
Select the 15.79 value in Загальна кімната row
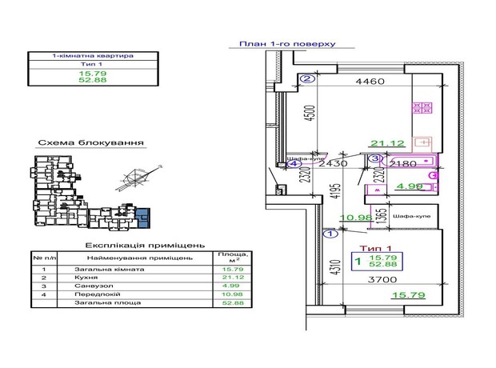[233, 270]
